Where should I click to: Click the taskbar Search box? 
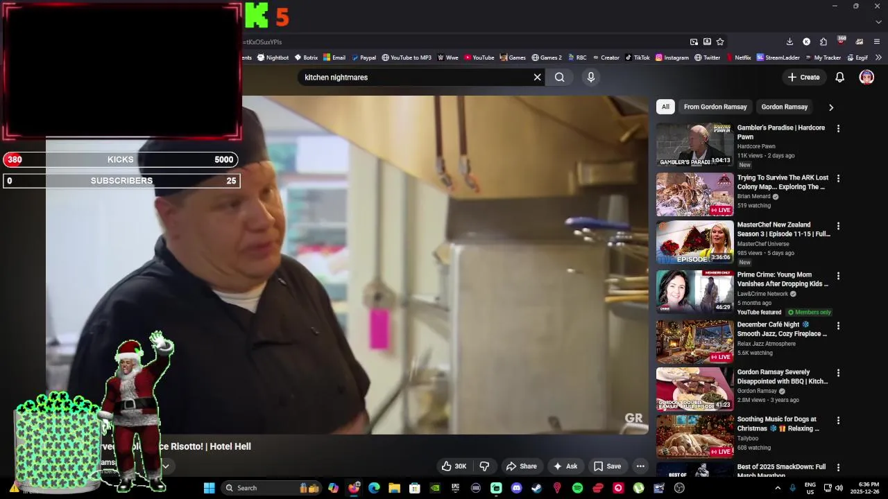pyautogui.click(x=271, y=488)
